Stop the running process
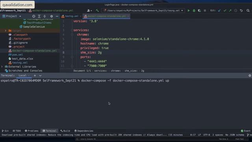Viewport: 252px width, 142px height. pyautogui.click(x=205, y=11)
